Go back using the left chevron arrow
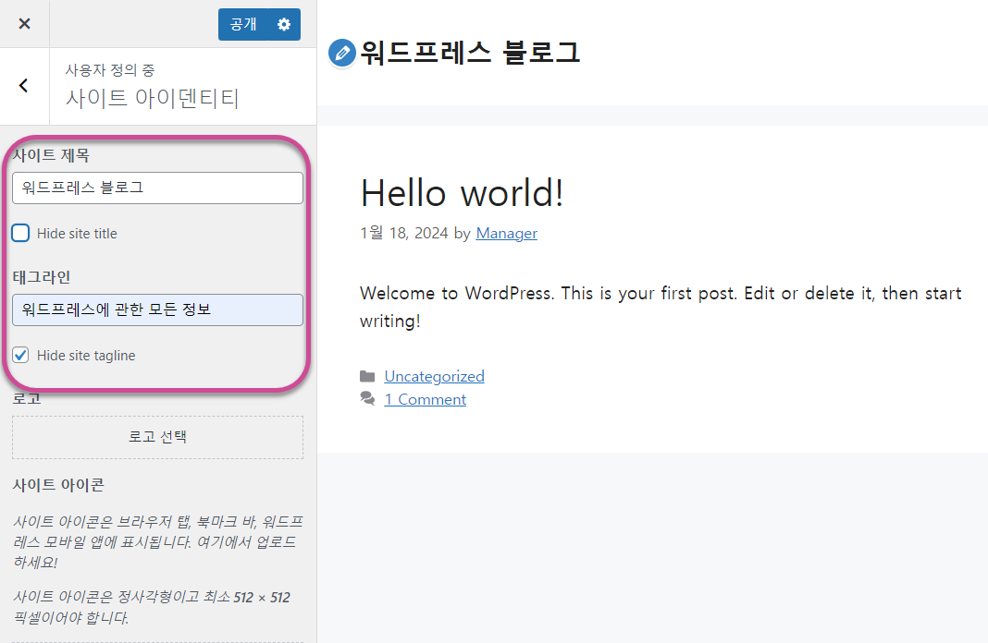988x643 pixels. tap(24, 86)
